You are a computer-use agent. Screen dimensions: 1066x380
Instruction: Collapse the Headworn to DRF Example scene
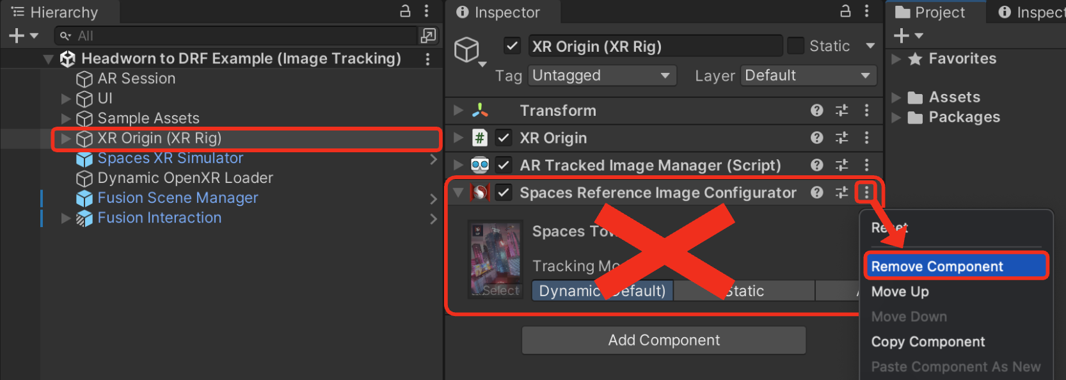tap(49, 59)
